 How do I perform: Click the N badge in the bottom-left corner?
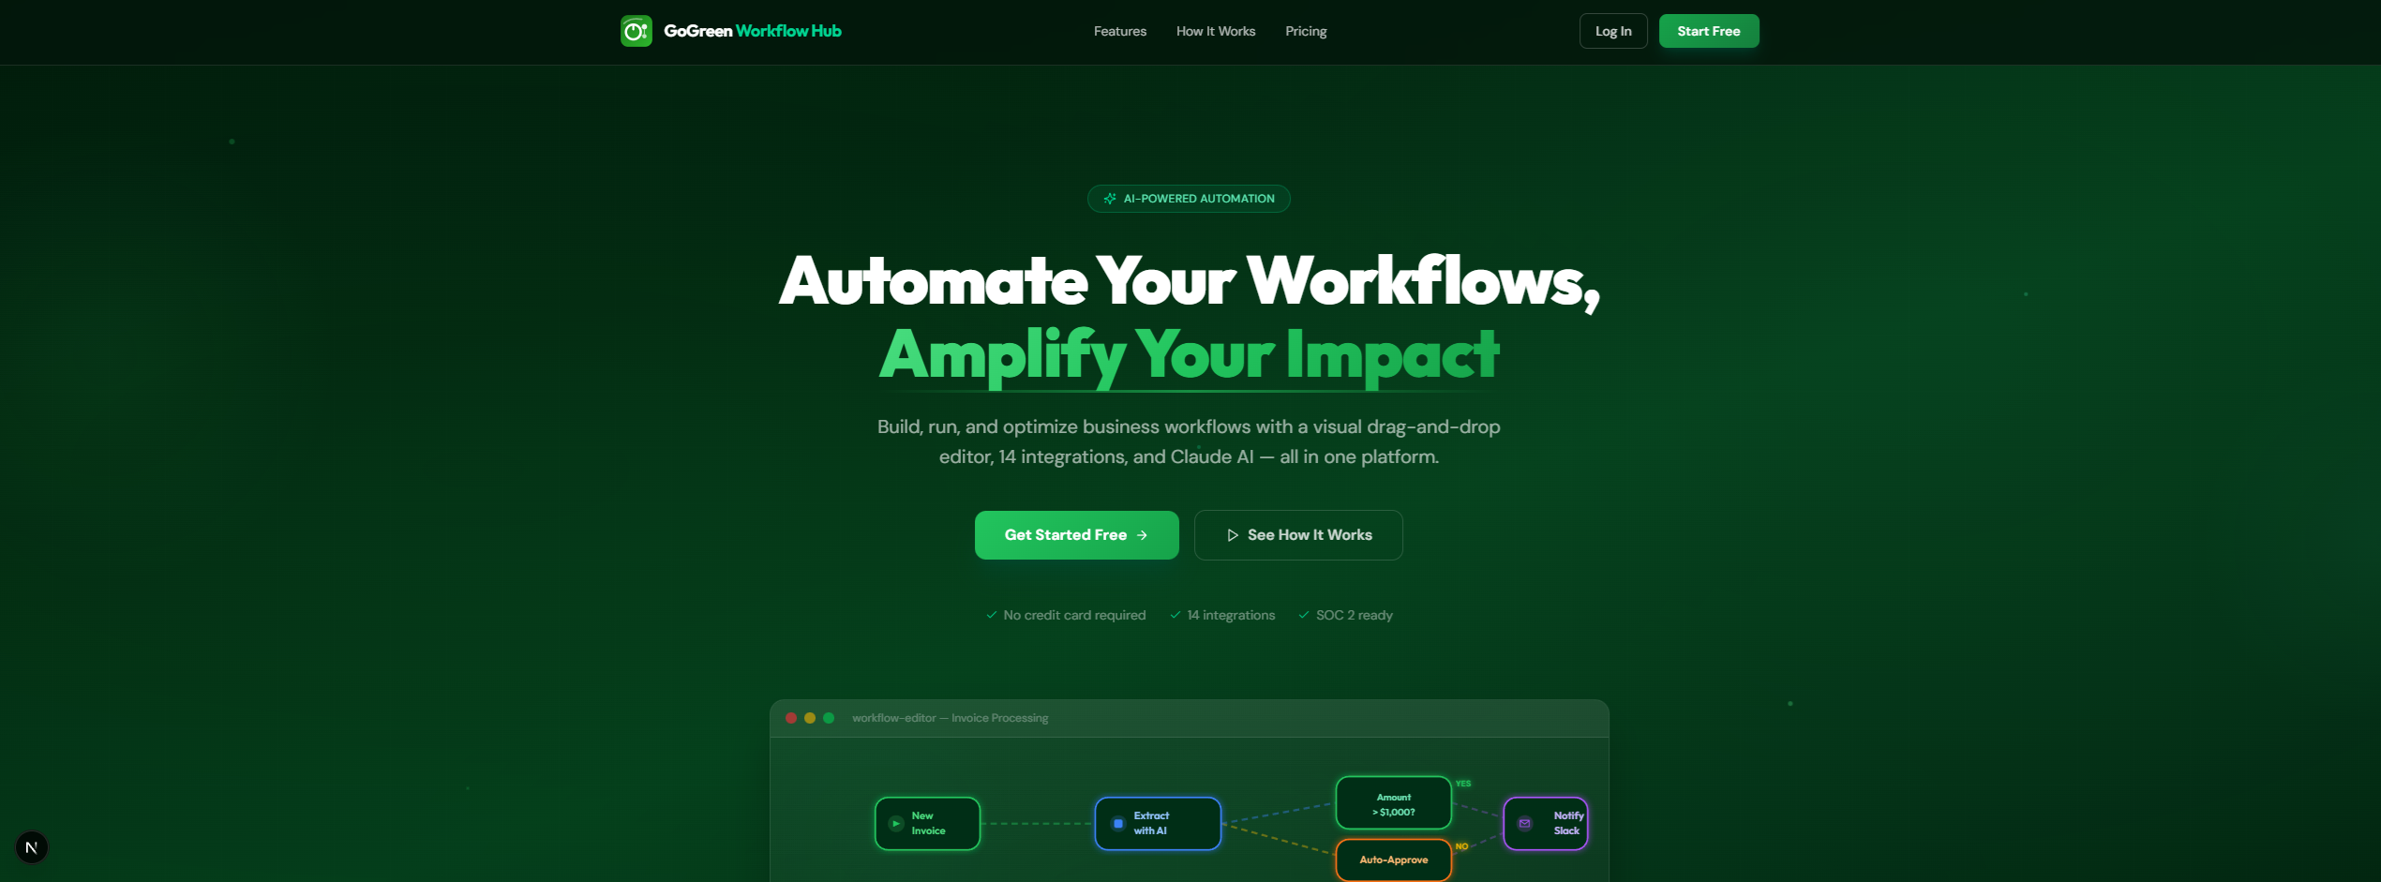32,847
